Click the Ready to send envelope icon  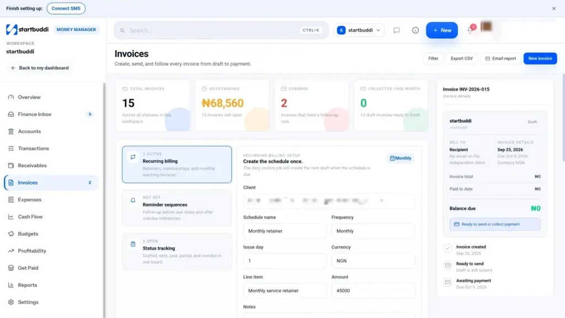(x=447, y=266)
